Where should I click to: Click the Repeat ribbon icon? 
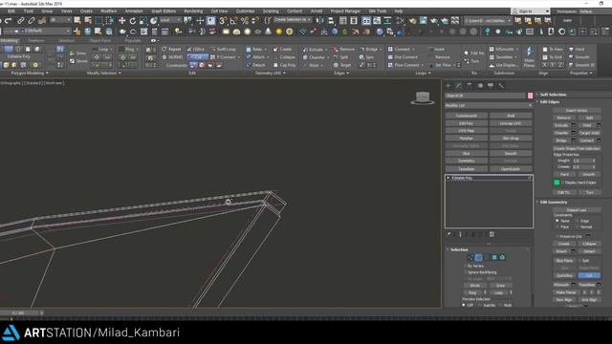click(170, 49)
